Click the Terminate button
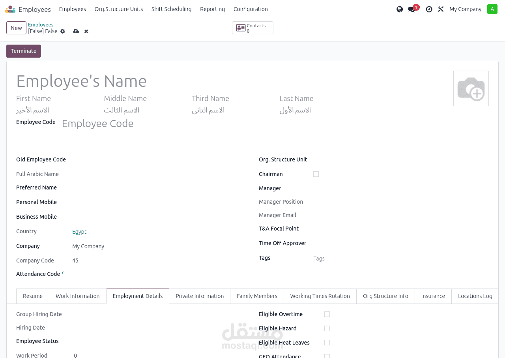Screen dimensions: 505x358 (23, 51)
